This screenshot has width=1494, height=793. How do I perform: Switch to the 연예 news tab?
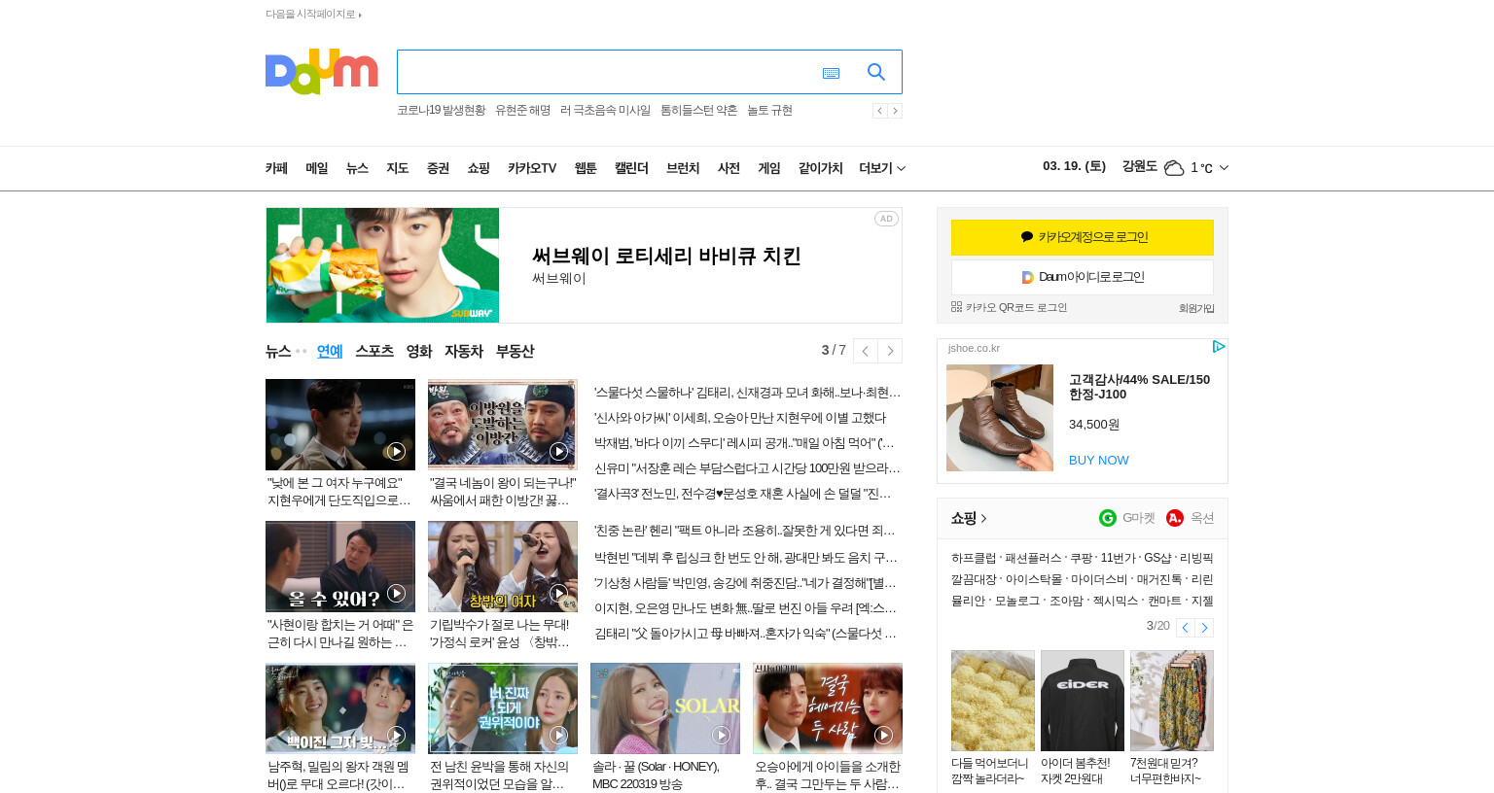[x=330, y=351]
